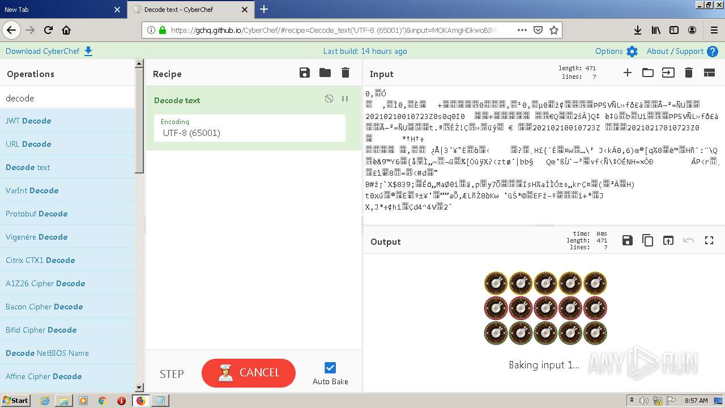Viewport: 725px width, 408px height.
Task: Select A1Z26 Cipher Decode operation
Action: point(67,283)
